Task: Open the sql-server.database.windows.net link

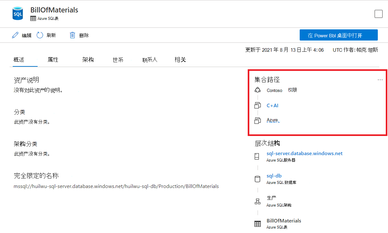Action: [x=304, y=153]
